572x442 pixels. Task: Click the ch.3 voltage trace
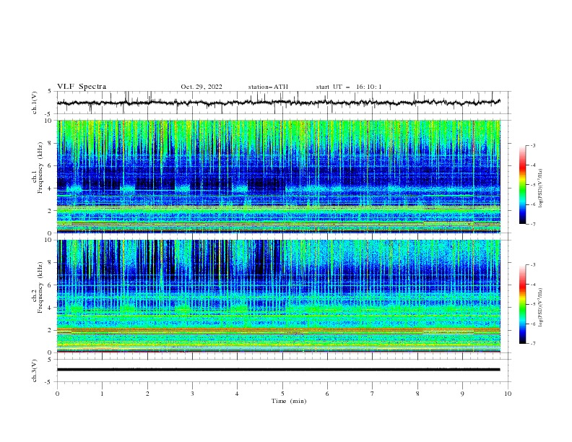point(278,370)
